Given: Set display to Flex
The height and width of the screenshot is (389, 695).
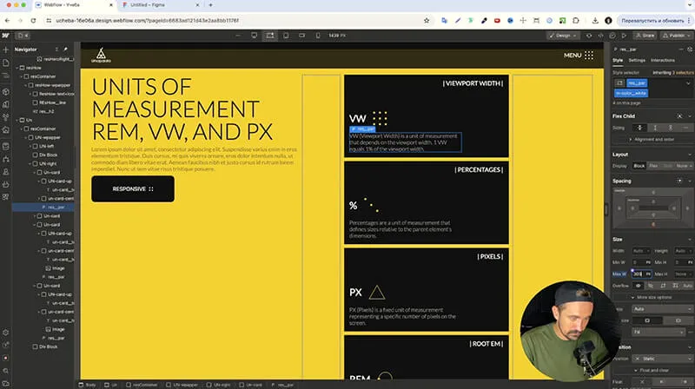Looking at the screenshot, I should [653, 166].
